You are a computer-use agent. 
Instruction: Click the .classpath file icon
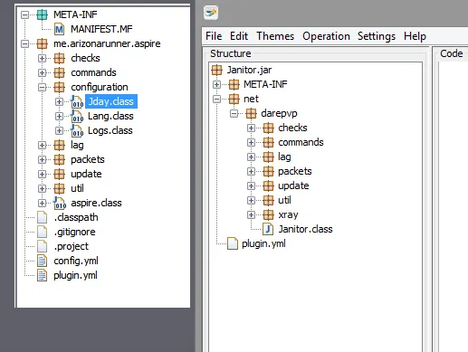[x=42, y=217]
